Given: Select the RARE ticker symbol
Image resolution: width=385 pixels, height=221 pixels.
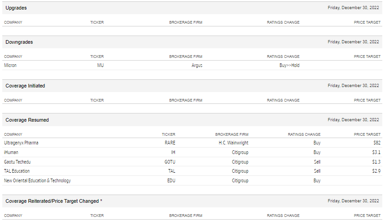Looking at the screenshot, I should pos(170,143).
